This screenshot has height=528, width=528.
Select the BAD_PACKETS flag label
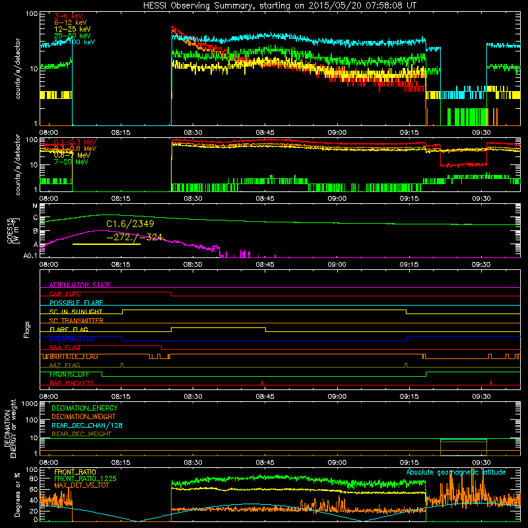coord(72,383)
